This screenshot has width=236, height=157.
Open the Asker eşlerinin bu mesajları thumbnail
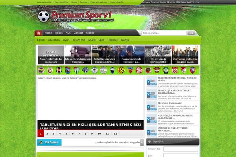51,55
